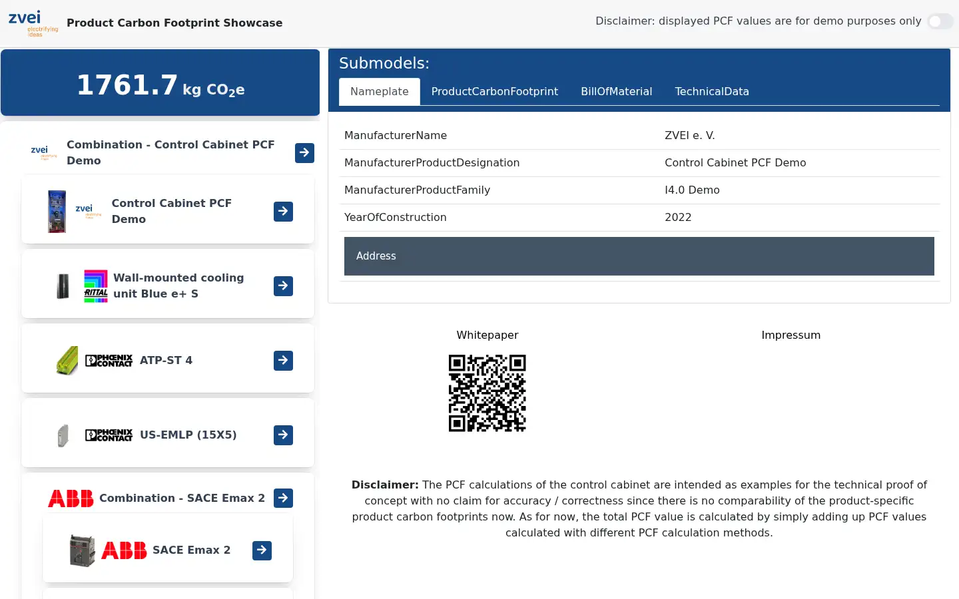The image size is (959, 599).
Task: Click ABB logo next to Combination - SACE Emax 2
Action: (x=71, y=499)
